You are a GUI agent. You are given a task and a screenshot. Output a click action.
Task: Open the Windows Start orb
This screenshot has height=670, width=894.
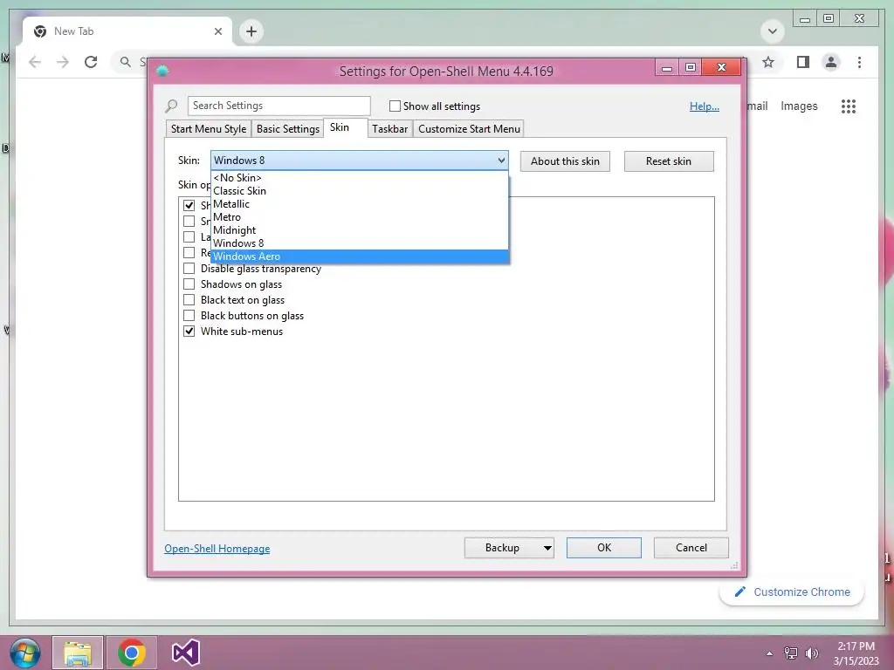point(24,653)
